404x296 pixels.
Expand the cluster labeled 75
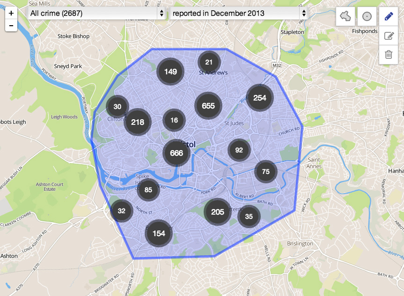click(266, 172)
